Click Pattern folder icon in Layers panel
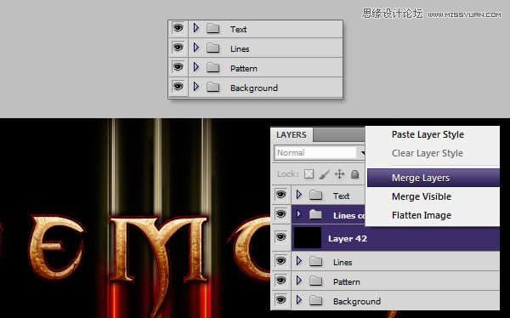 pos(315,281)
